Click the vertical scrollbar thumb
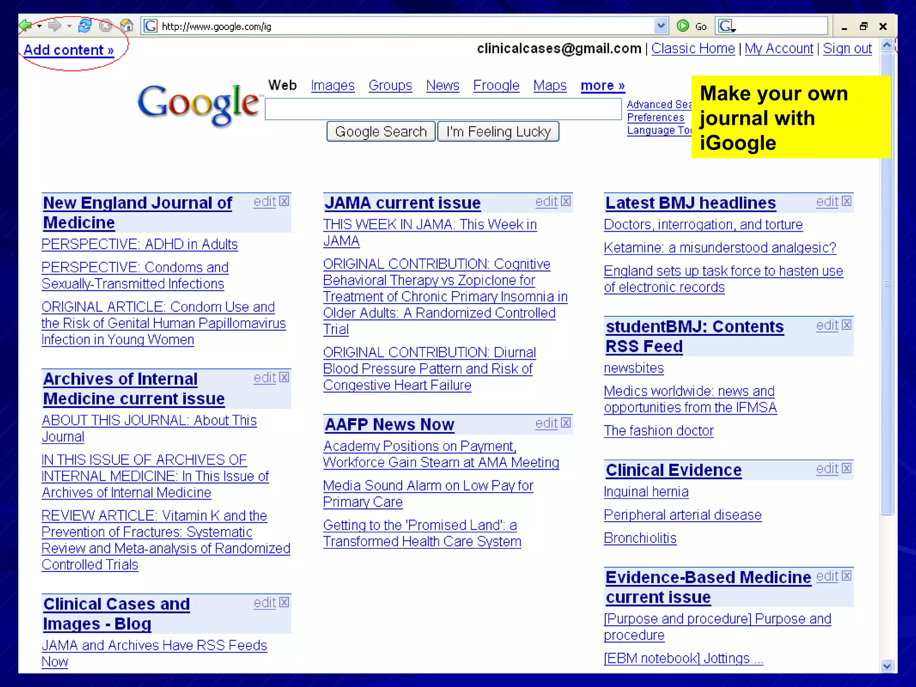The width and height of the screenshot is (916, 687). click(887, 284)
